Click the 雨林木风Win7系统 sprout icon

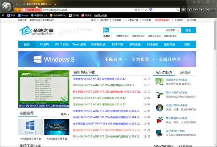click(159, 94)
